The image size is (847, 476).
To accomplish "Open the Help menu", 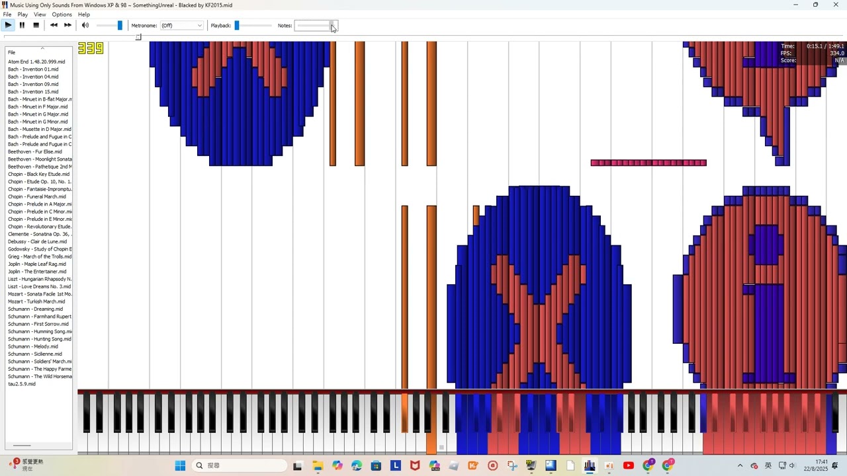I will click(x=84, y=14).
